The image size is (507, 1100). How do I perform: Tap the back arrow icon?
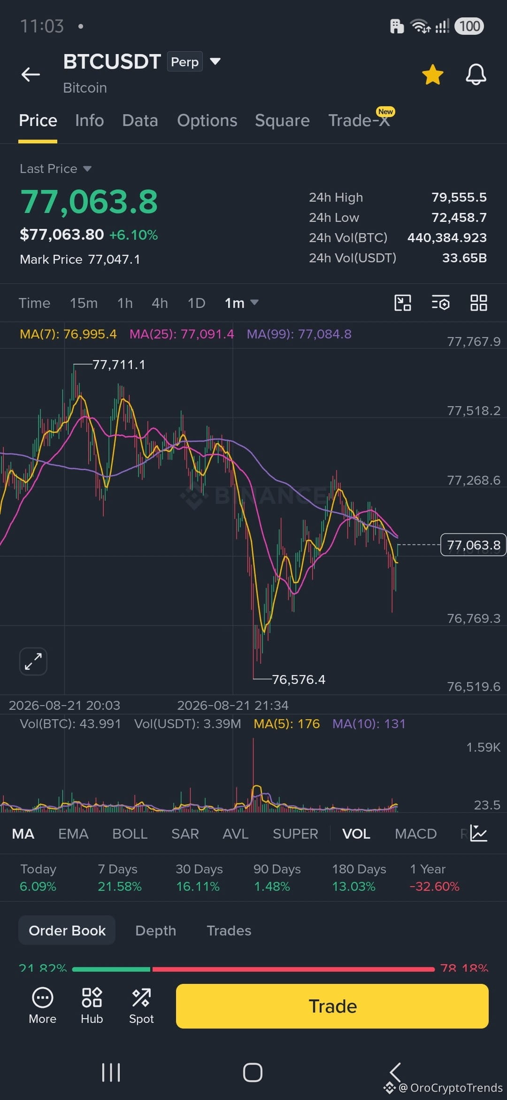point(31,74)
